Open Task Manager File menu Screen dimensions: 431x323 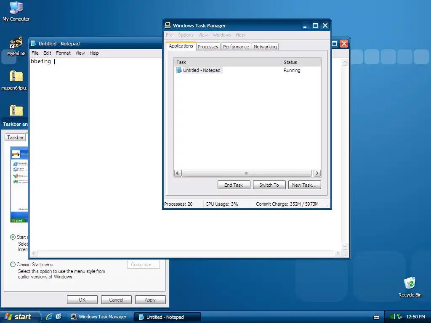pos(169,35)
